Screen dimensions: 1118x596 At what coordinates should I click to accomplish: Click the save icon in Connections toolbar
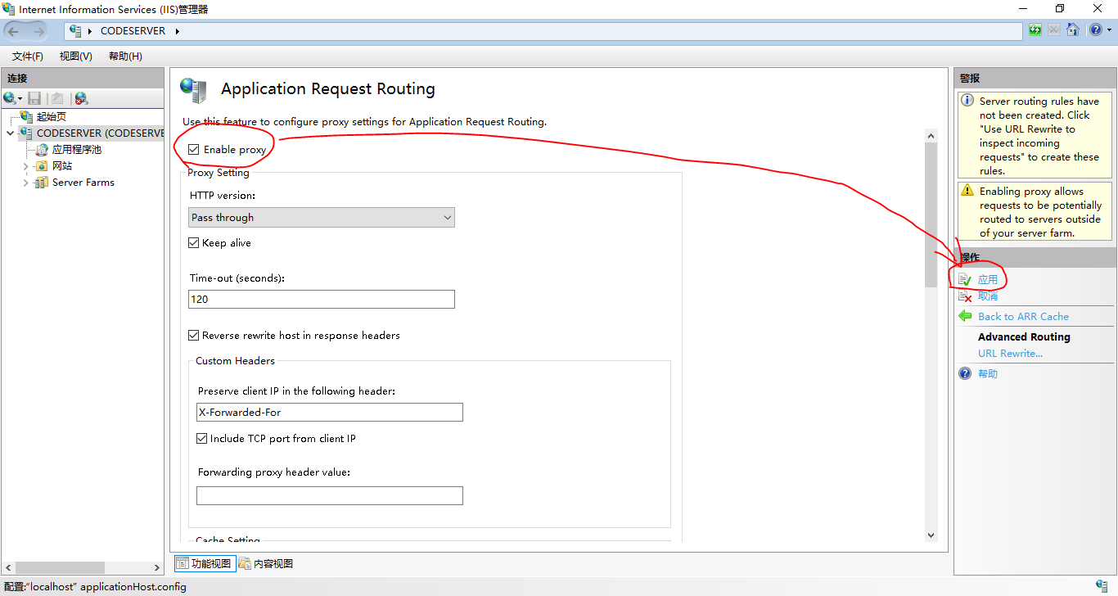coord(34,98)
